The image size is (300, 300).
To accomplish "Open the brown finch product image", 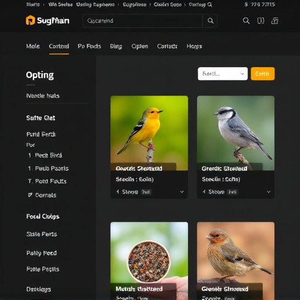I will (236, 261).
